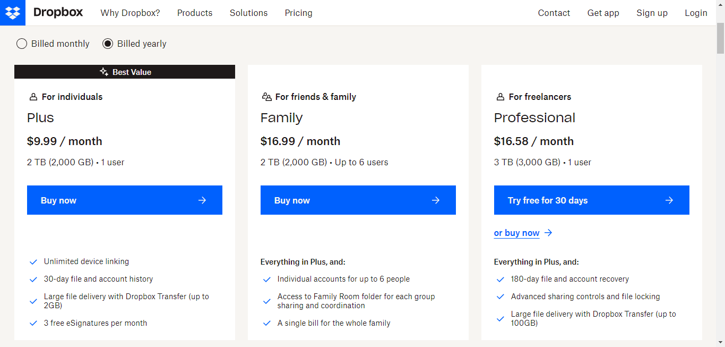Select the Billed monthly radio button

22,44
